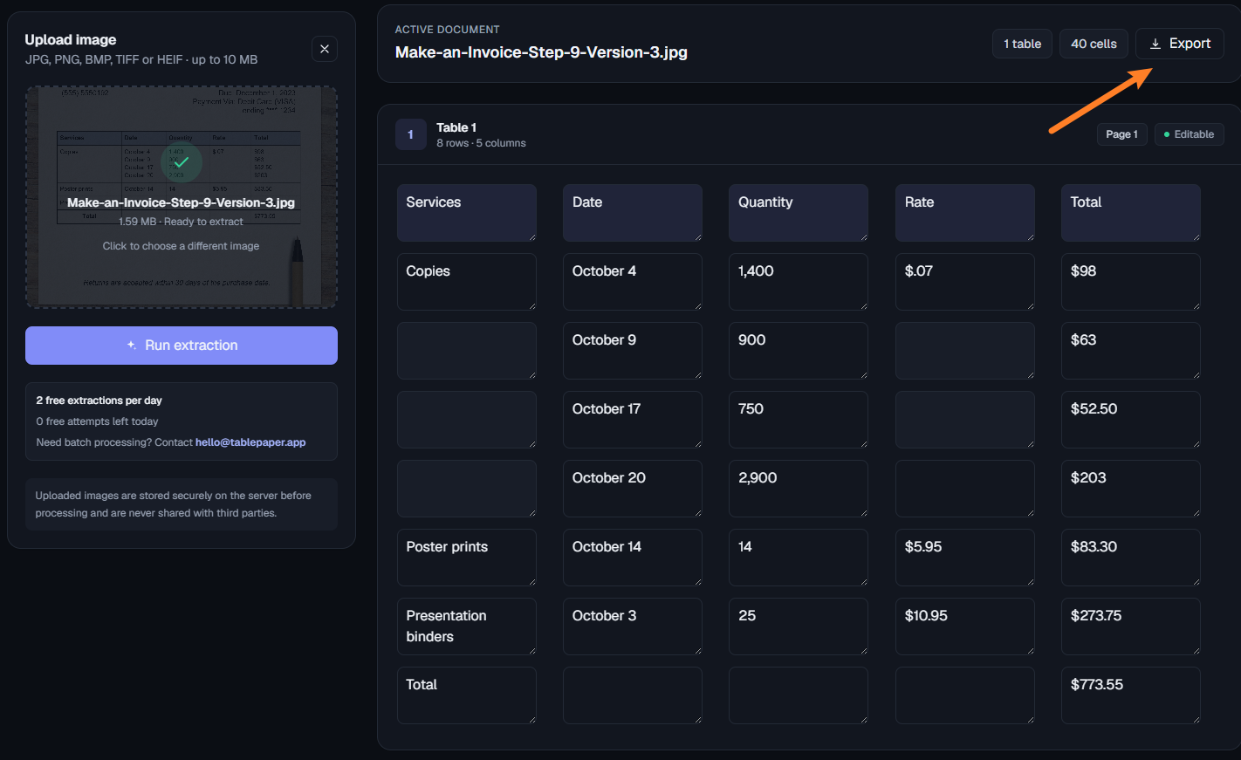Click the $203 total cell
Viewport: 1241px width, 760px height.
pyautogui.click(x=1131, y=489)
